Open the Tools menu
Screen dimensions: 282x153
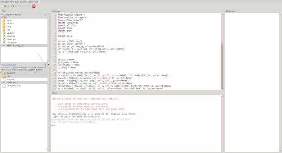click(30, 2)
